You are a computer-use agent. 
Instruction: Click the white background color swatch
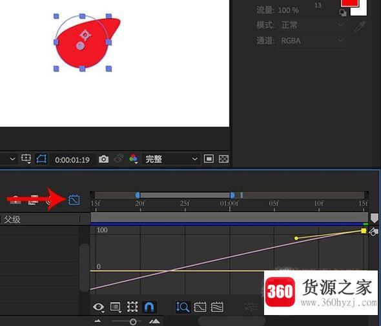362,11
